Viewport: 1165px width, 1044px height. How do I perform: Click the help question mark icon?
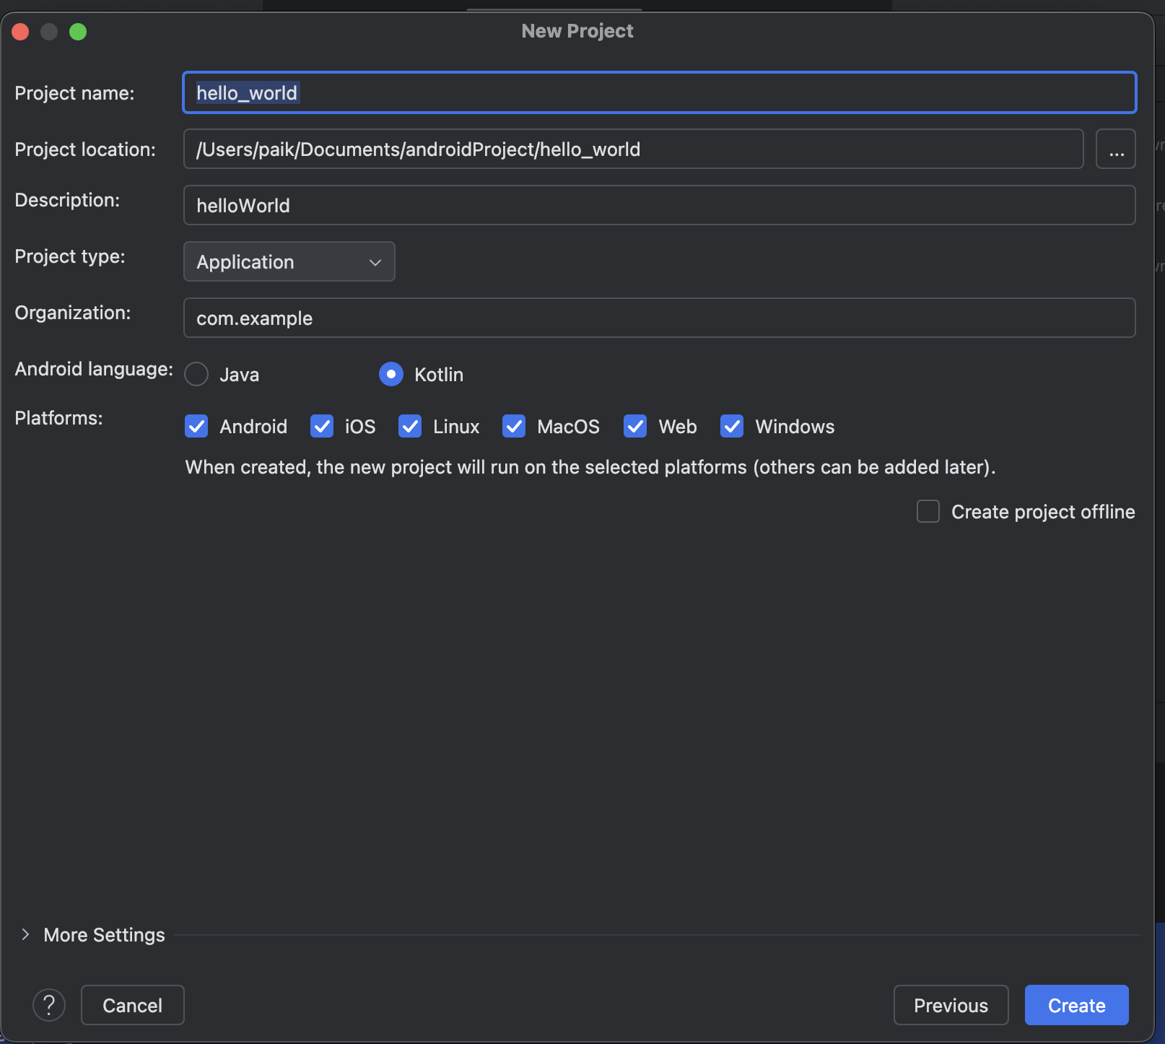pos(49,1005)
